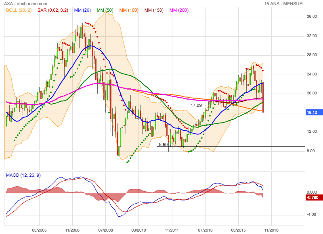Click the MACD 0.000 axis label
323x234 pixels.
[x=312, y=192]
